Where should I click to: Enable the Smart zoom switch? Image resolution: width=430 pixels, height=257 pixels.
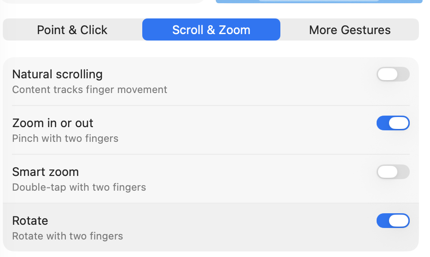click(x=393, y=172)
